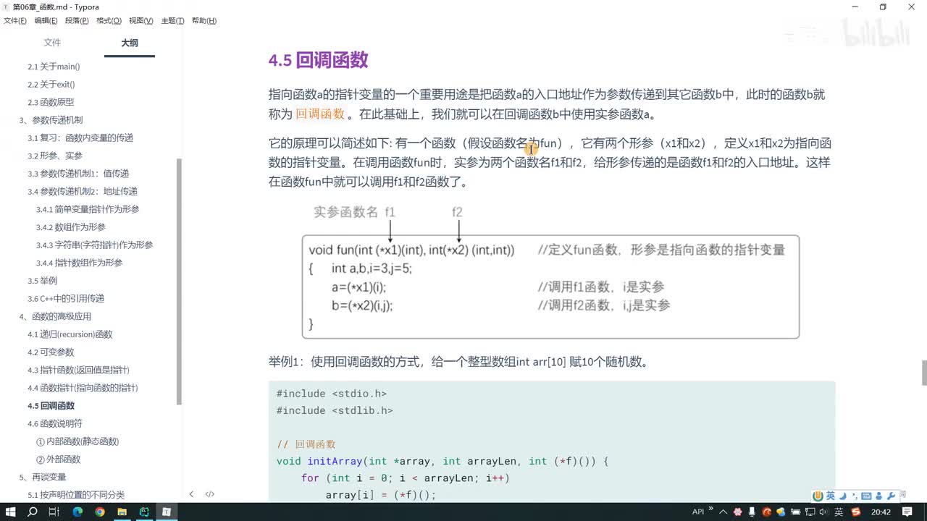This screenshot has width=927, height=521.
Task: Click the orange swirl tray icon
Action: point(767,512)
